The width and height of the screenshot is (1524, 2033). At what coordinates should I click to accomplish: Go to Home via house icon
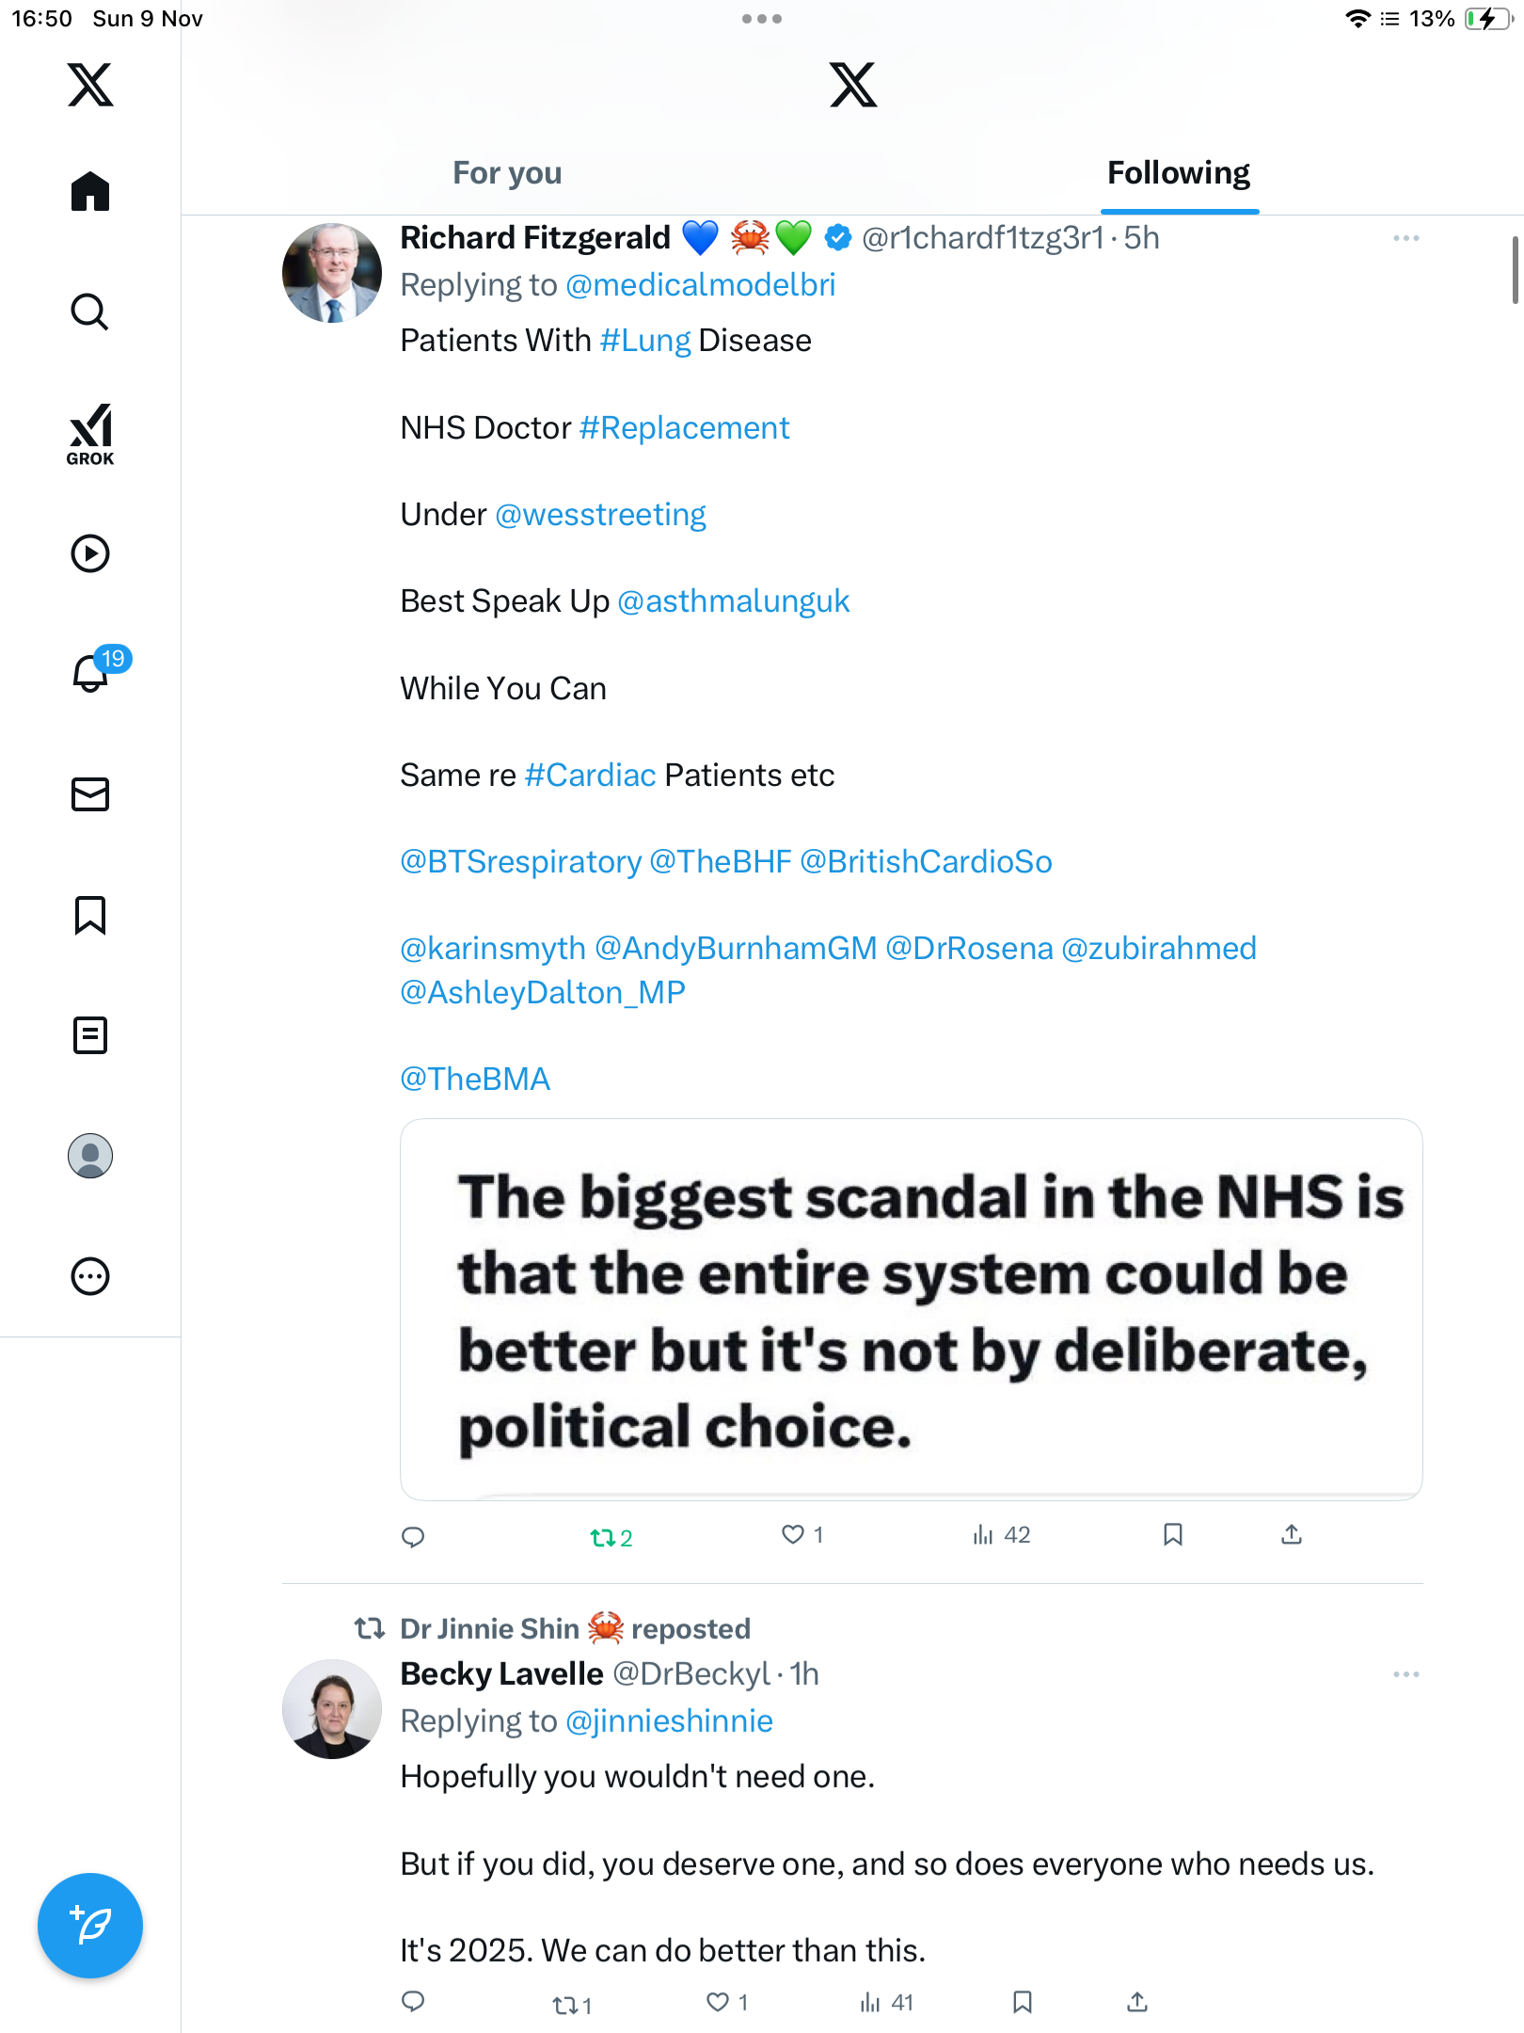(x=90, y=191)
